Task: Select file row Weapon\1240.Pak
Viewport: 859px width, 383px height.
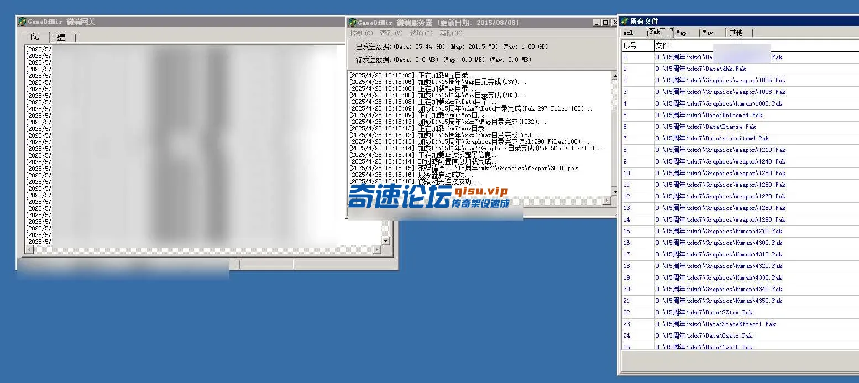Action: coord(740,161)
